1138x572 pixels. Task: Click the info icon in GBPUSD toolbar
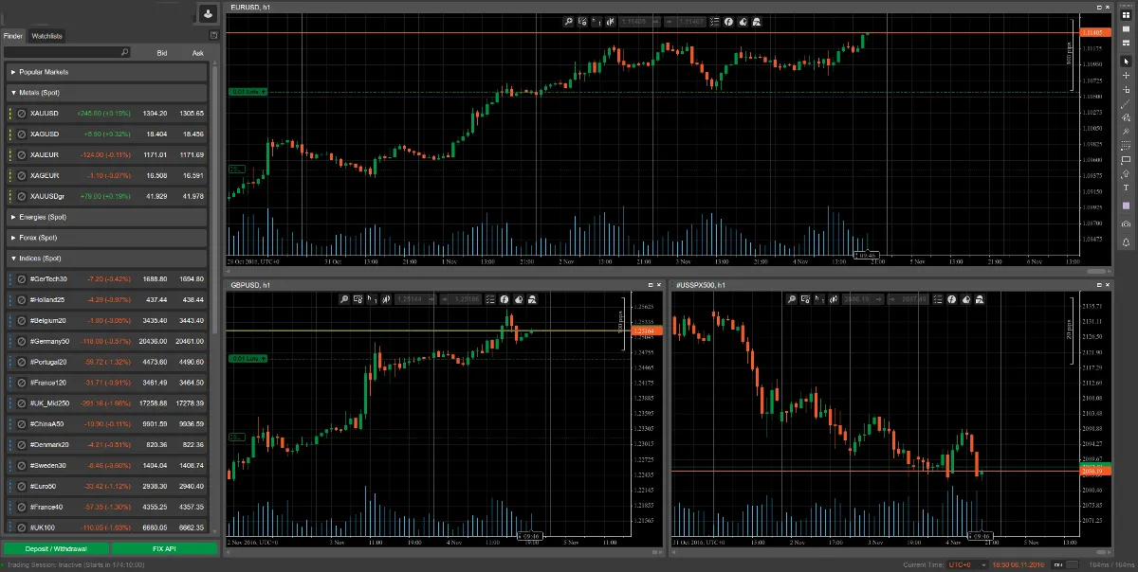(x=505, y=299)
